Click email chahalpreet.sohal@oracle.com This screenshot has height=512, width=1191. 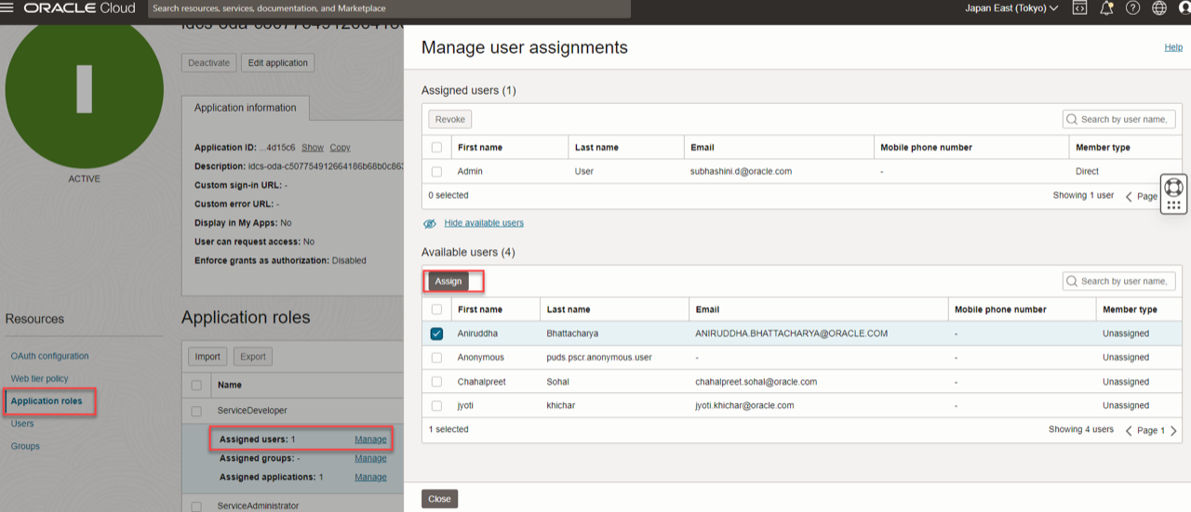(x=756, y=382)
